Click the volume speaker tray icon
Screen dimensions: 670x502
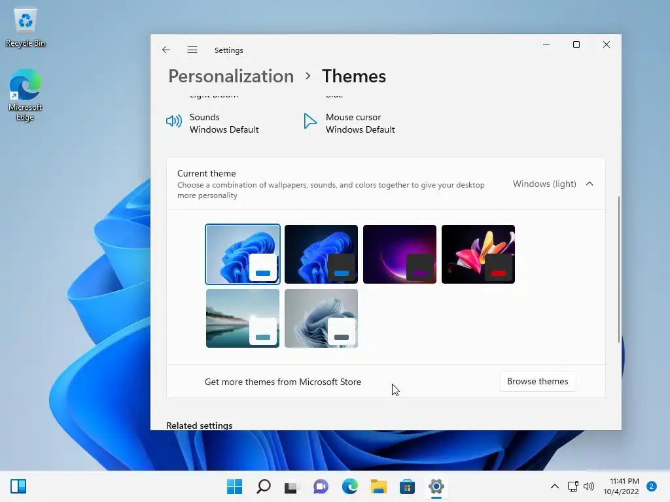click(589, 486)
